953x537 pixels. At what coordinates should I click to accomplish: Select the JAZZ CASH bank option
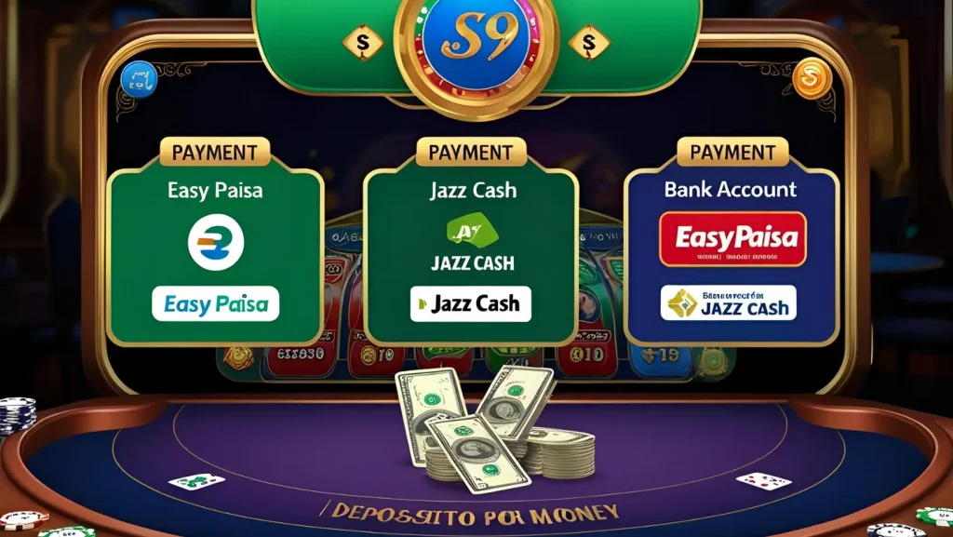[x=728, y=302]
